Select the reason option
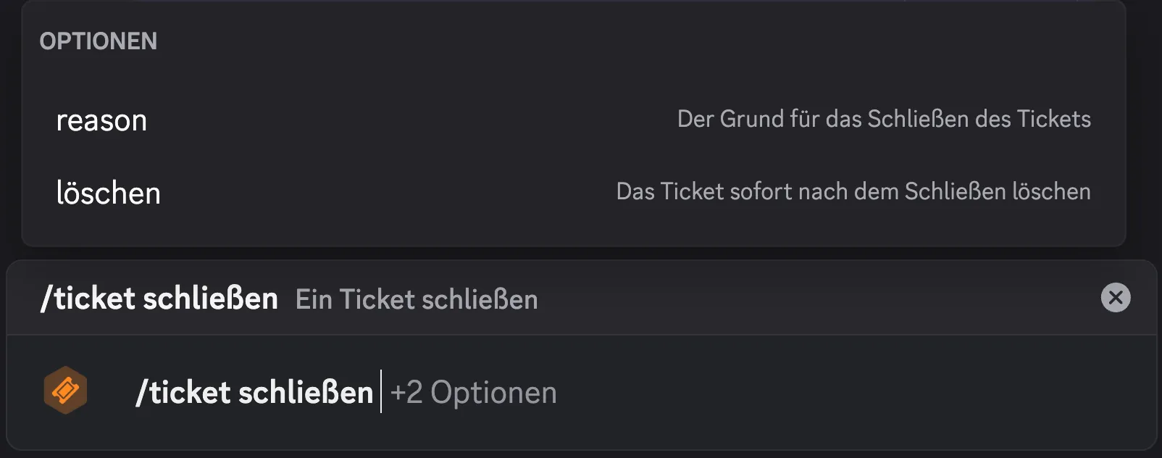Image resolution: width=1162 pixels, height=458 pixels. pyautogui.click(x=102, y=120)
